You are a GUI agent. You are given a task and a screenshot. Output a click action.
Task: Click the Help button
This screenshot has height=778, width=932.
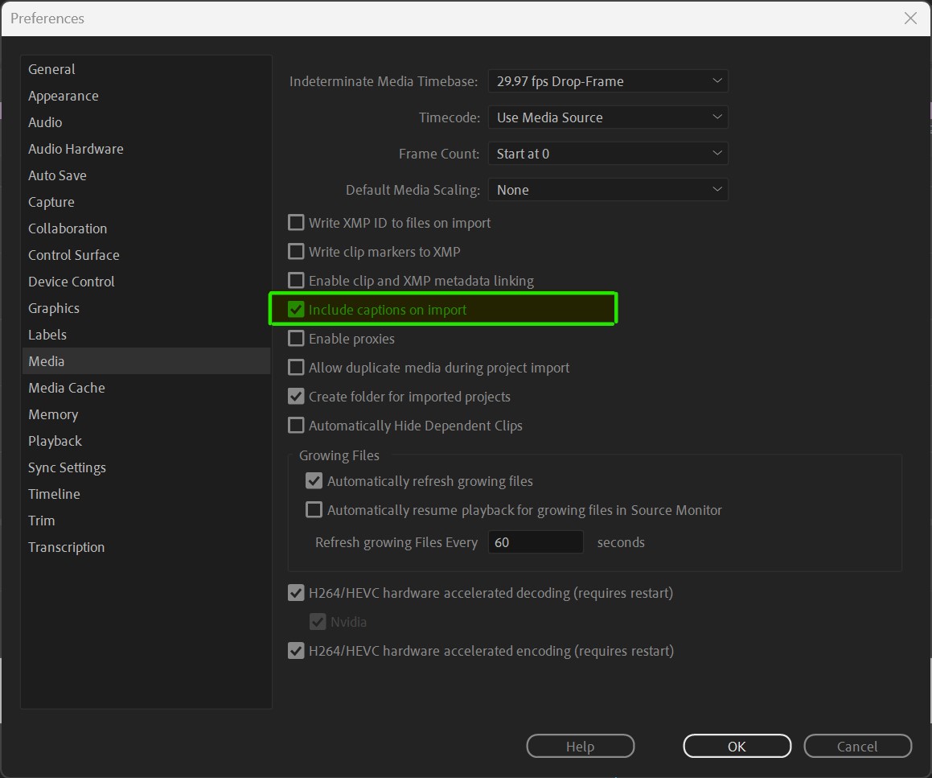pos(580,746)
